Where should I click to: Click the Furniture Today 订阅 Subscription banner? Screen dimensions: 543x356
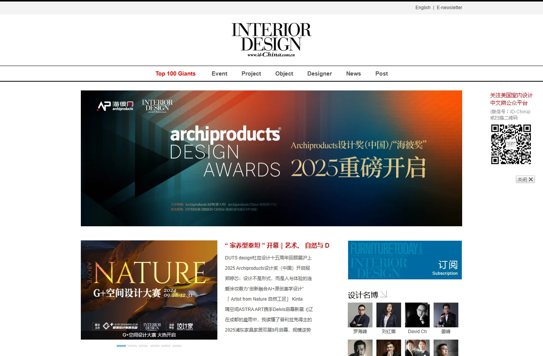(x=405, y=260)
